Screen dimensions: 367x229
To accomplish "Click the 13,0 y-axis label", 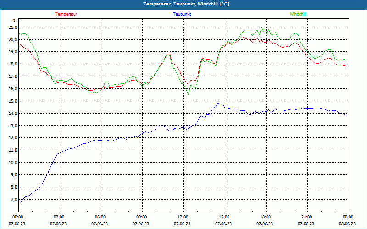I will 13,126.
